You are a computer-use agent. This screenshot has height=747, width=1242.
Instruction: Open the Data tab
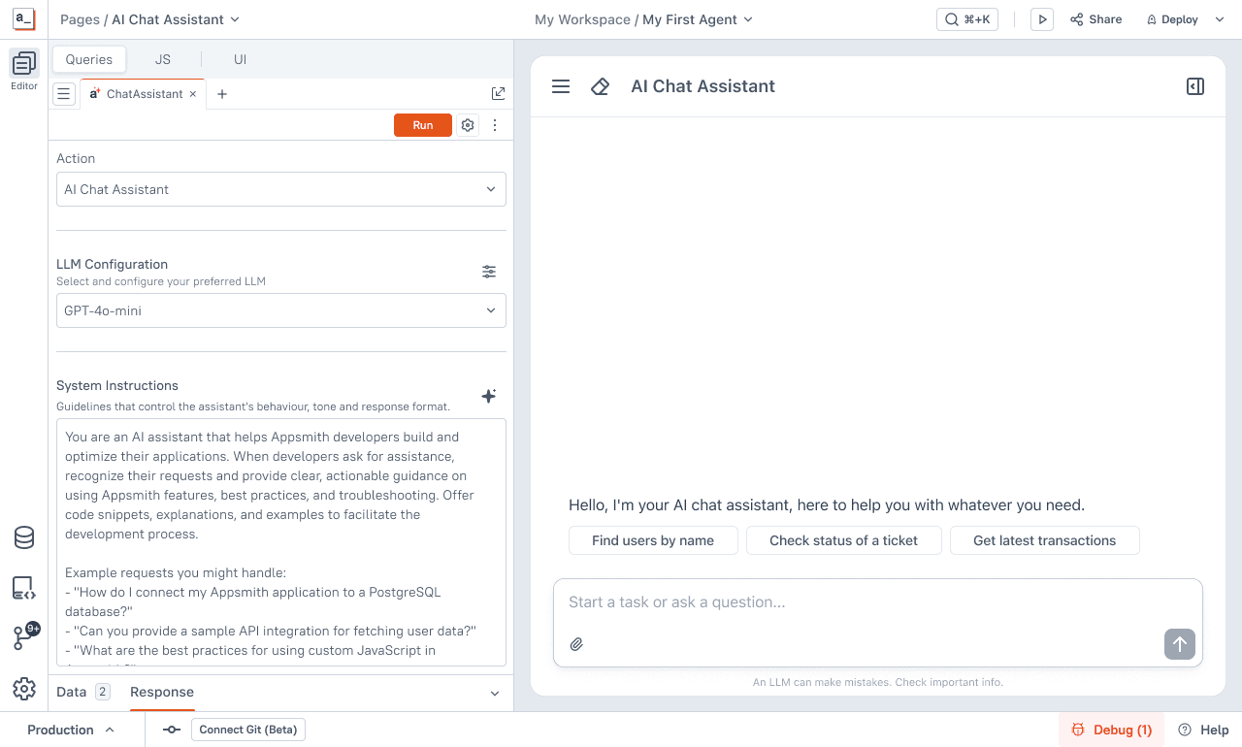(x=82, y=692)
